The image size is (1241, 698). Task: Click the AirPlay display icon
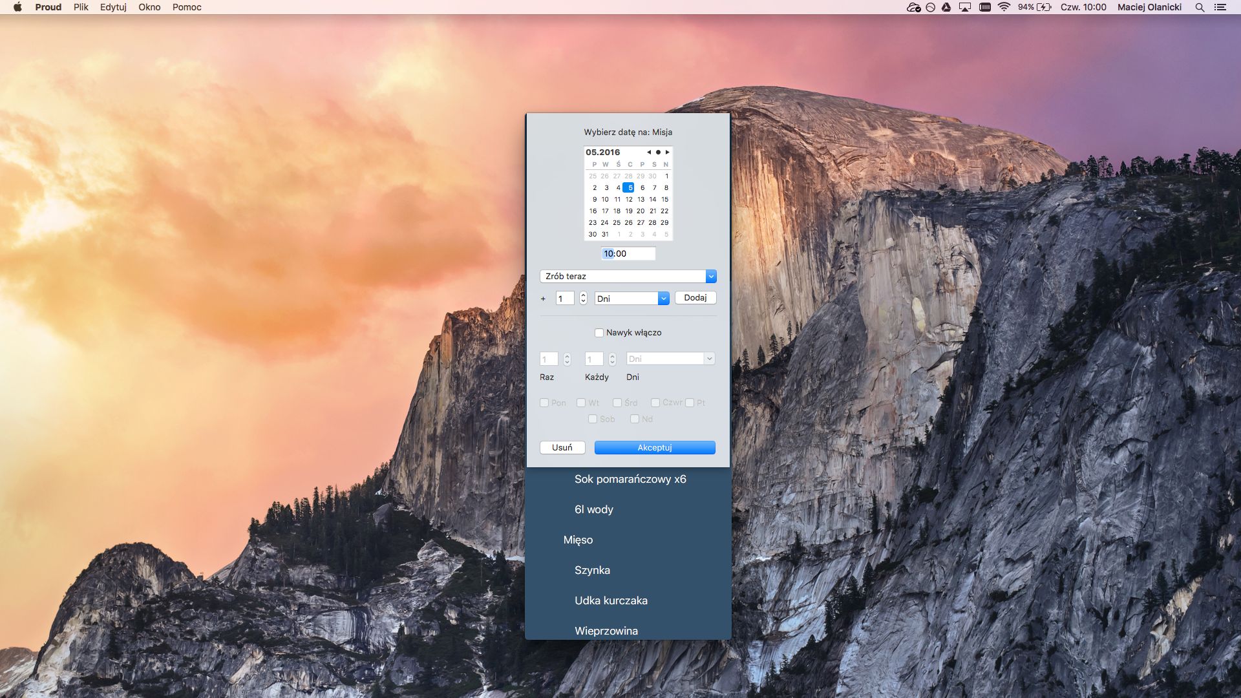[x=965, y=7]
